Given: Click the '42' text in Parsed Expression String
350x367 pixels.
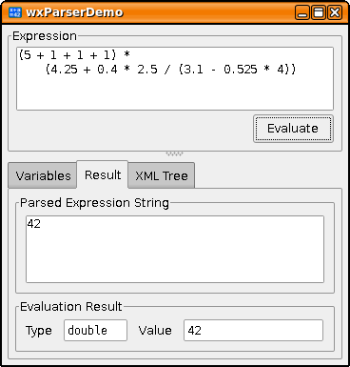Looking at the screenshot, I should [x=33, y=224].
